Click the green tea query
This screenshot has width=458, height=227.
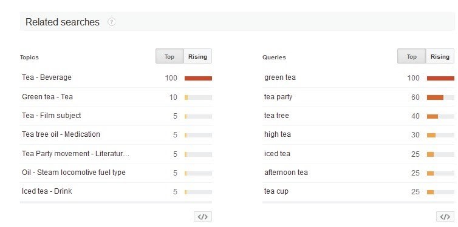tap(280, 77)
